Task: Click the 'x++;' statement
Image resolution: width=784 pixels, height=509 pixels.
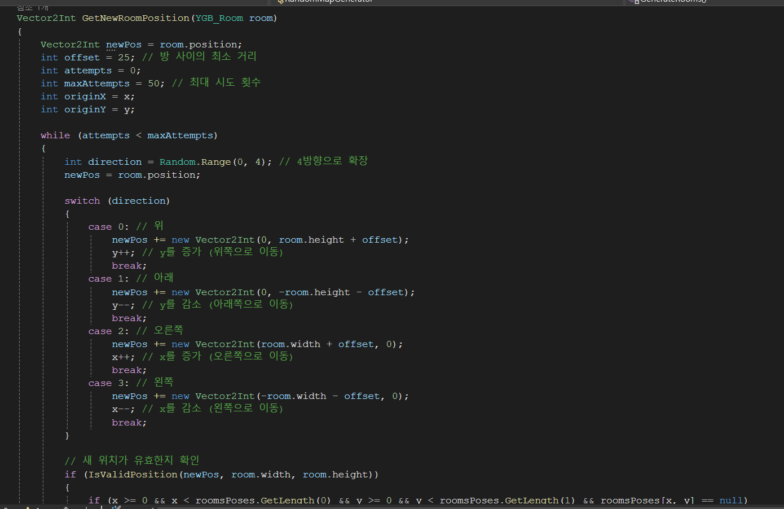Action: tap(124, 357)
